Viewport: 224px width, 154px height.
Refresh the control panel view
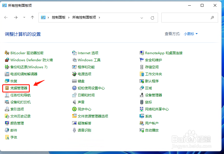click(152, 18)
